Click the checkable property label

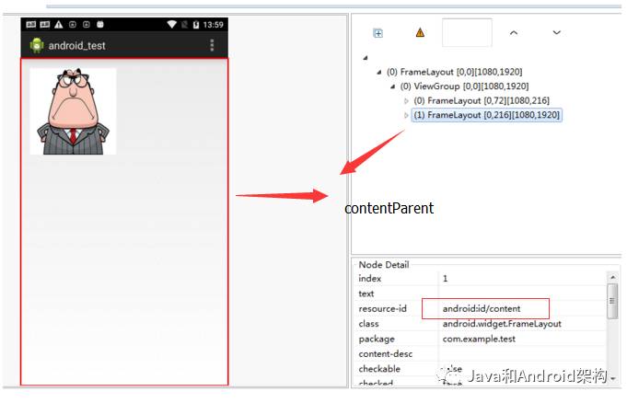pyautogui.click(x=379, y=369)
